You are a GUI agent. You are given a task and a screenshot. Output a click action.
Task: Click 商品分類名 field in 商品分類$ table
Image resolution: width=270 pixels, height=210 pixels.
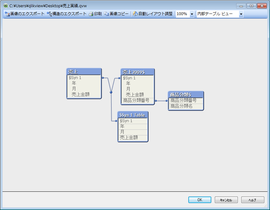click(x=182, y=106)
